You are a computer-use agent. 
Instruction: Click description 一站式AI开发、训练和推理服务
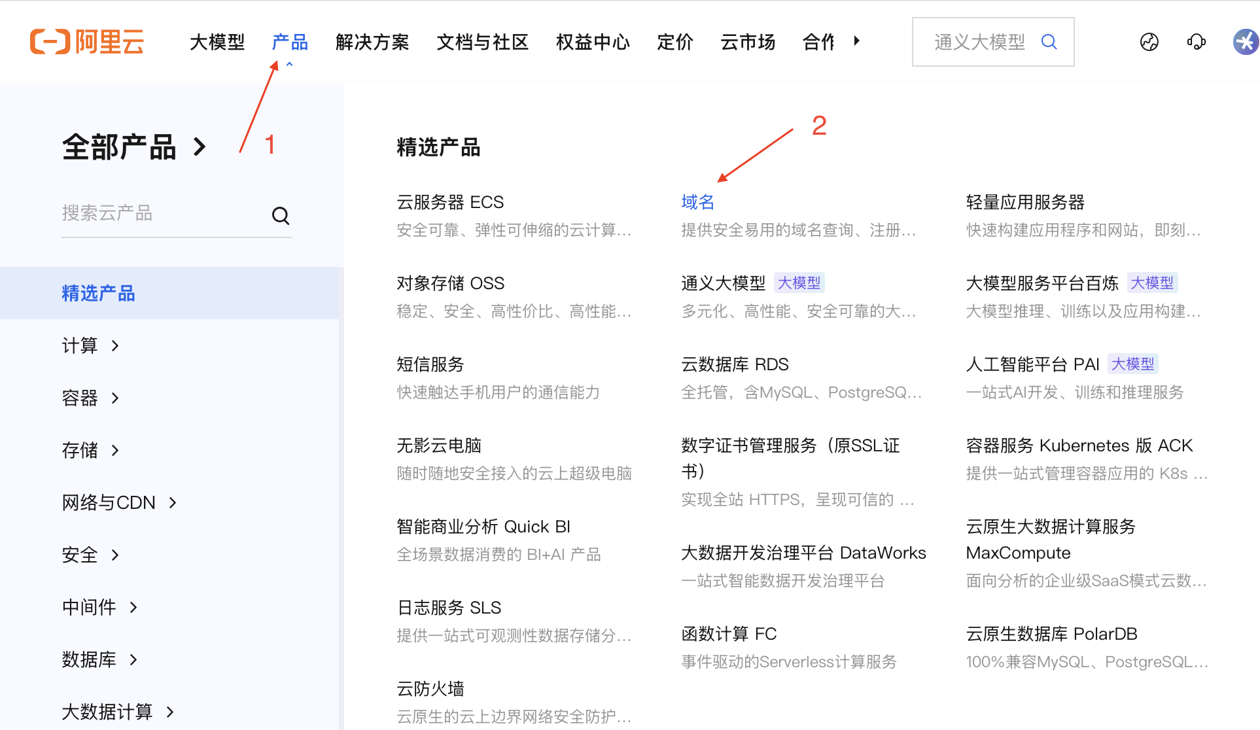pos(1075,392)
